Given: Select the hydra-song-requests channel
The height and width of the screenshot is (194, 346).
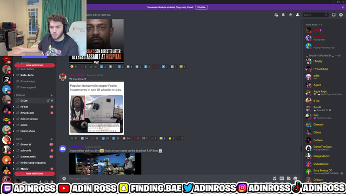Looking at the screenshot, I should pos(35,163).
